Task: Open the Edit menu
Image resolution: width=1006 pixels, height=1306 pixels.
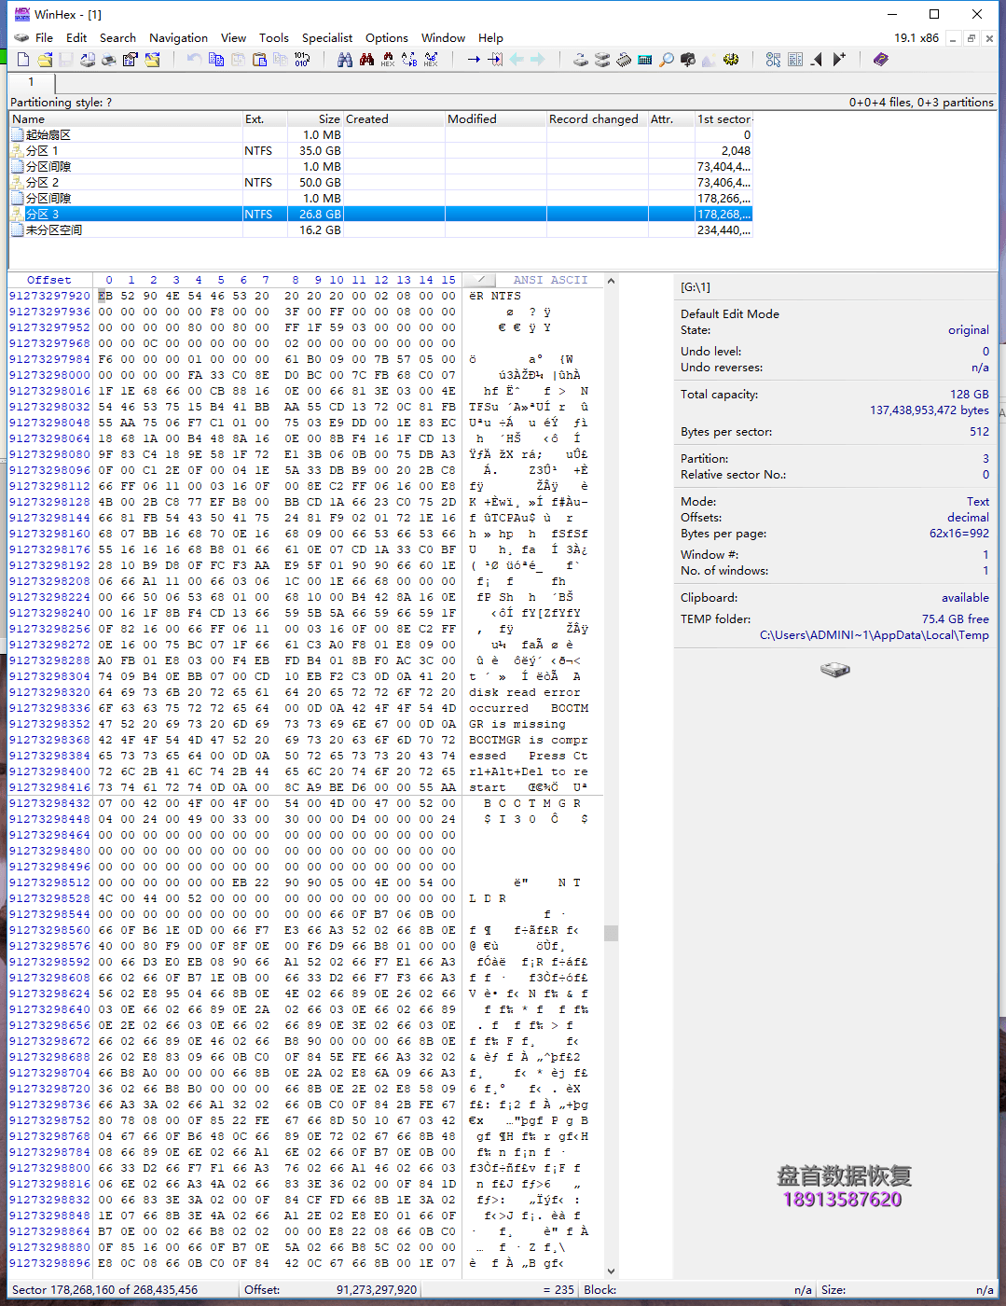Action: coord(76,38)
